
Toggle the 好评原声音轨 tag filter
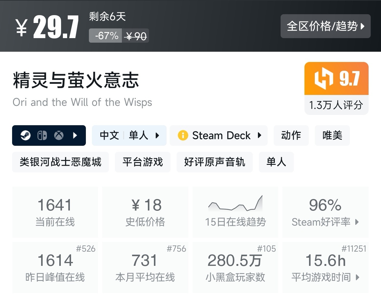click(215, 162)
